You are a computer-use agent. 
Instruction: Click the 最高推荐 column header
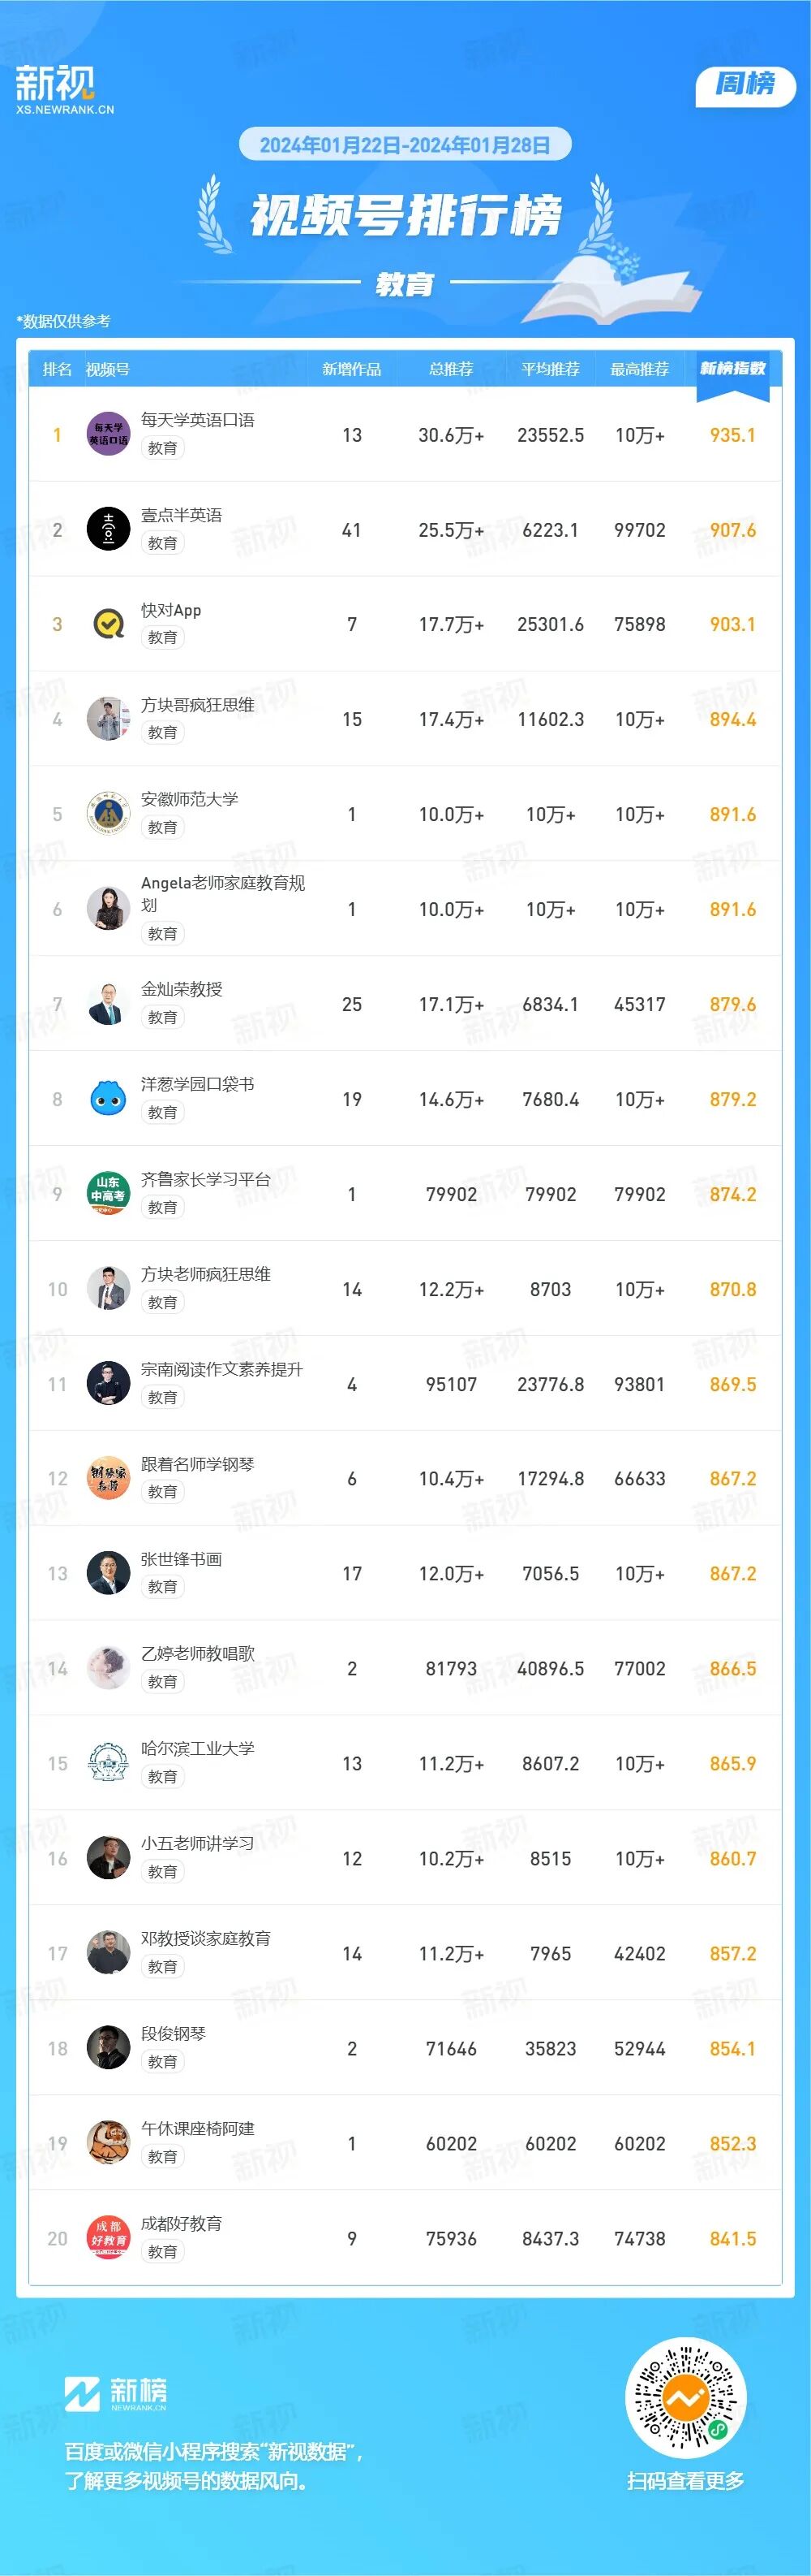639,369
